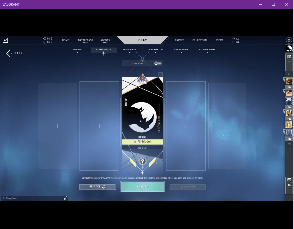This screenshot has height=229, width=294.
Task: Invite a player in the leftmost empty slot
Action: click(58, 126)
